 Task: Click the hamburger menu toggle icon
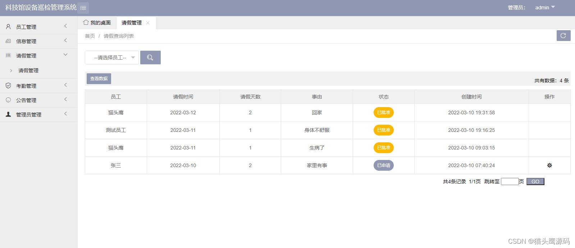coord(83,8)
